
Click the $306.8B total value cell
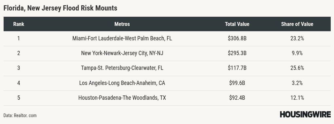point(237,39)
